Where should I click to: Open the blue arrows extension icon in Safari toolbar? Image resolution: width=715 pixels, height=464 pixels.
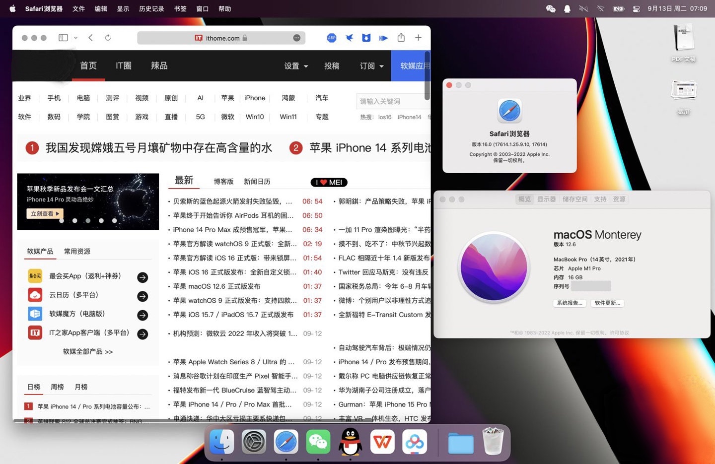coord(383,38)
